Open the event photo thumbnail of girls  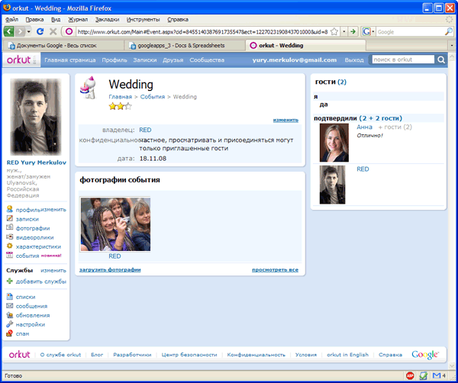115,224
